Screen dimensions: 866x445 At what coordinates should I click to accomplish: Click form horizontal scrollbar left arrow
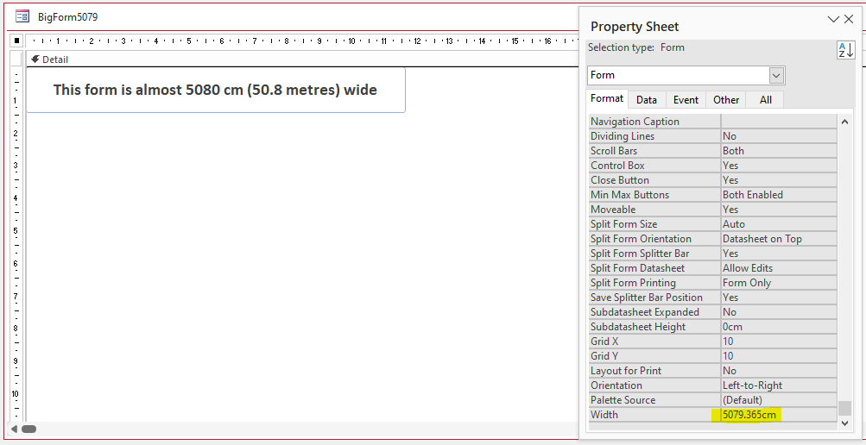(15, 429)
